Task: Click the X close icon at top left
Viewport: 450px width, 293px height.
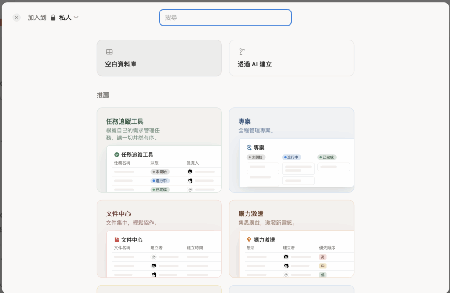Action: [x=17, y=18]
